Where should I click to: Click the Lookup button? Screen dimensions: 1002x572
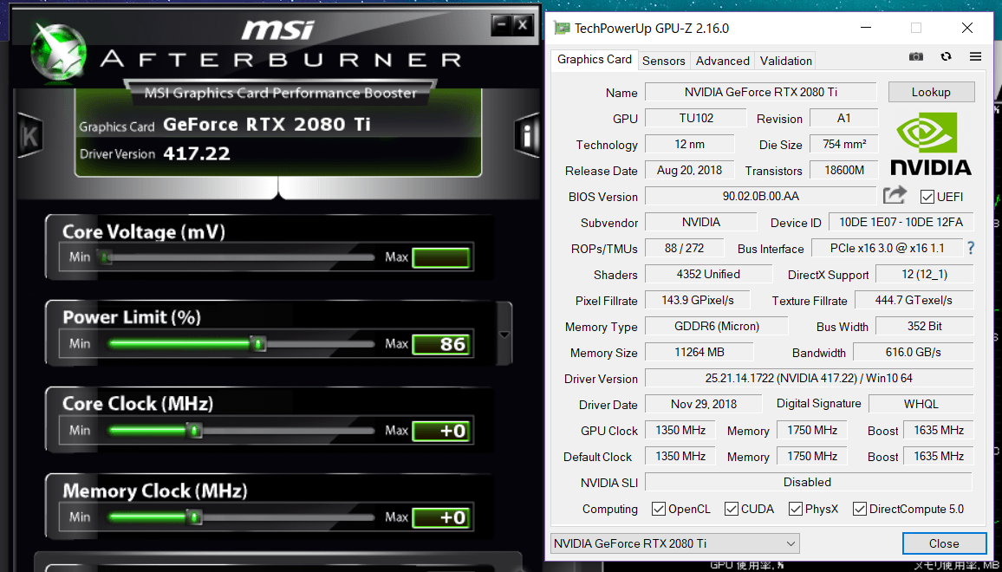(x=931, y=92)
